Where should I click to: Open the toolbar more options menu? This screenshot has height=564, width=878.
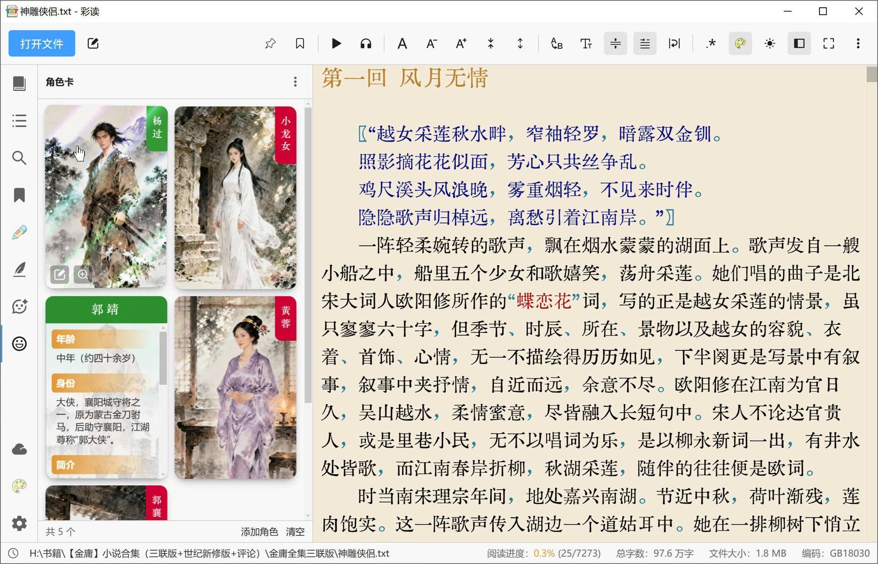click(858, 43)
